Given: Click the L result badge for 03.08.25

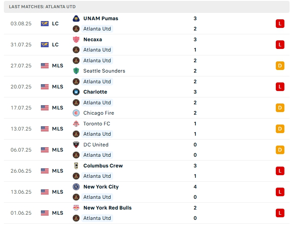Looking at the screenshot, I should (280, 24).
